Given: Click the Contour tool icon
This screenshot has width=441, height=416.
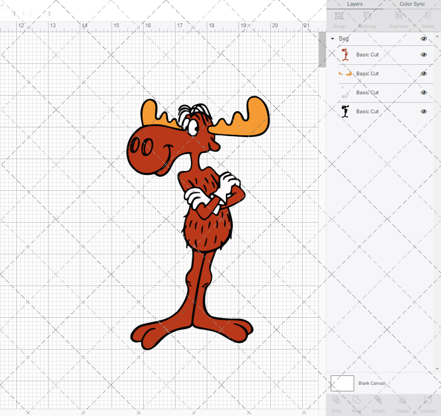Looking at the screenshot, I should pyautogui.click(x=428, y=400).
